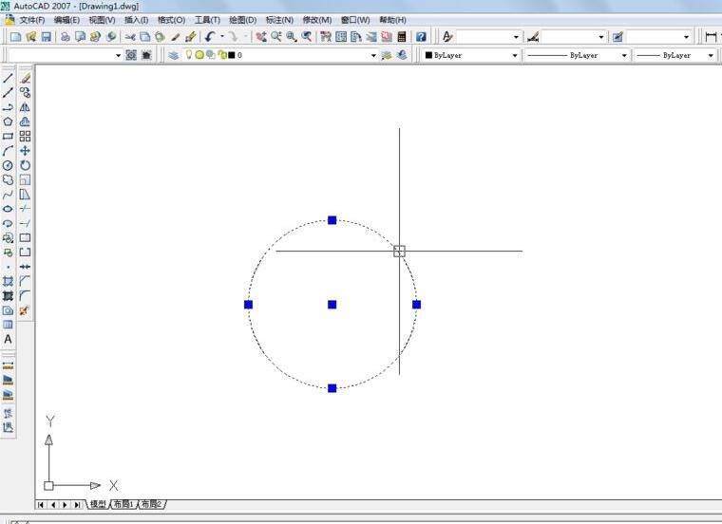Select the Offset tool

tap(25, 122)
